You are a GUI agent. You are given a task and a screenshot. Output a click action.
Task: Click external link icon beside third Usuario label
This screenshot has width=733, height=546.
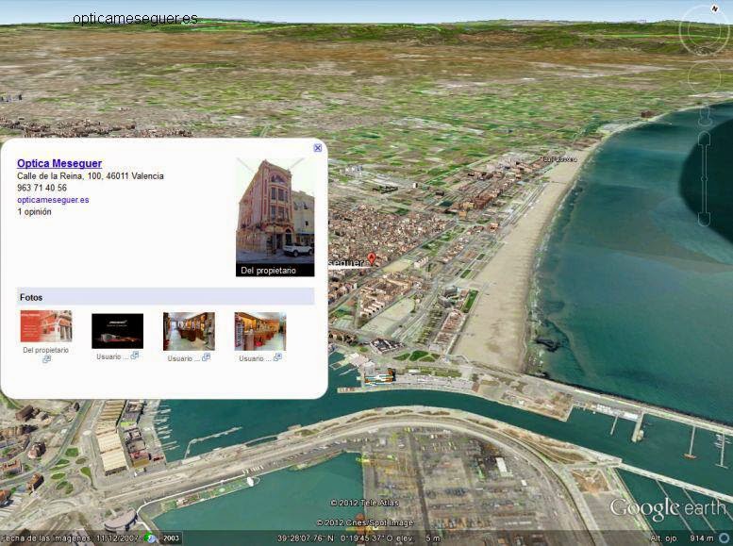pos(277,357)
